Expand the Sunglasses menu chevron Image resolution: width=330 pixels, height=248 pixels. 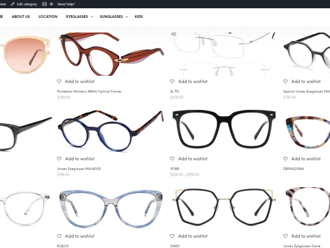(x=127, y=17)
